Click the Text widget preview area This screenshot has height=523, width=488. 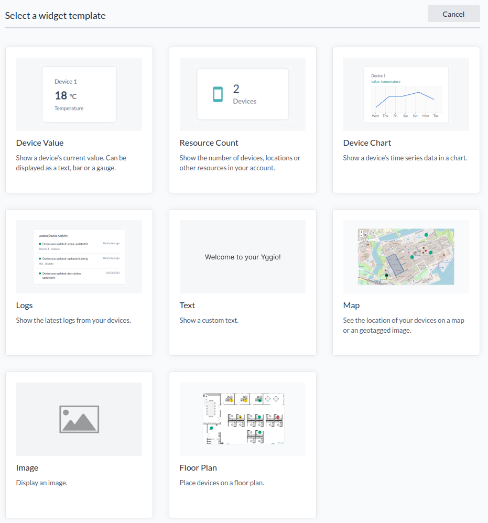pyautogui.click(x=243, y=256)
